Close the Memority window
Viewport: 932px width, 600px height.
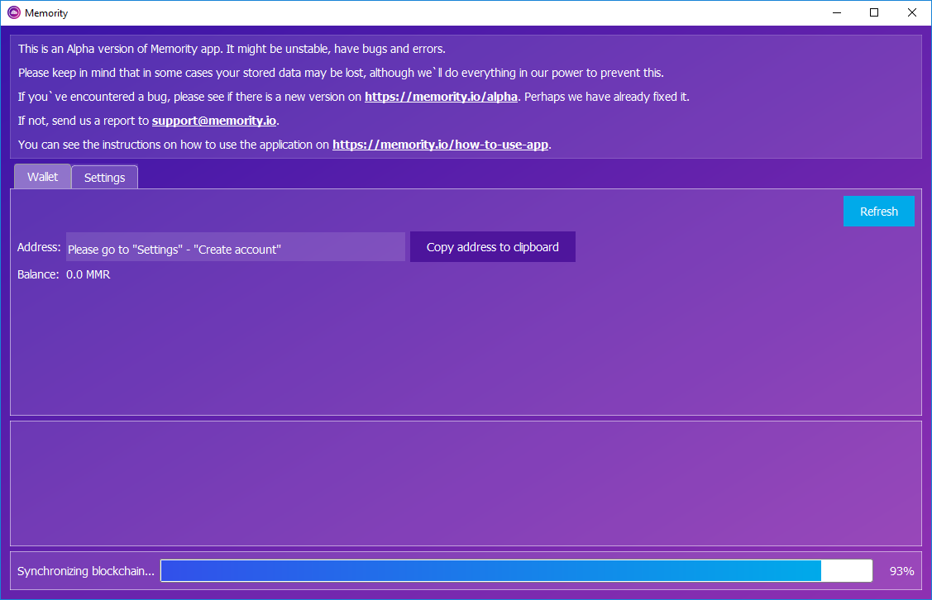pos(912,12)
